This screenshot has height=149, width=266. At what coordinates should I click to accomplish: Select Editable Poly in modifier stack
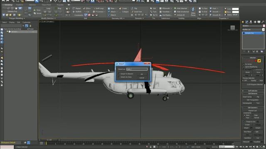point(253,33)
